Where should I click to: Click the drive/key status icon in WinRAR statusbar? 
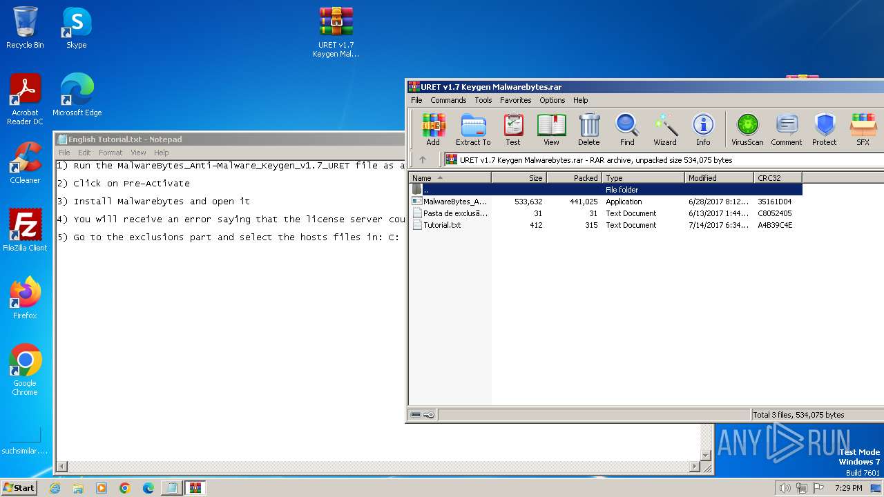coord(423,415)
